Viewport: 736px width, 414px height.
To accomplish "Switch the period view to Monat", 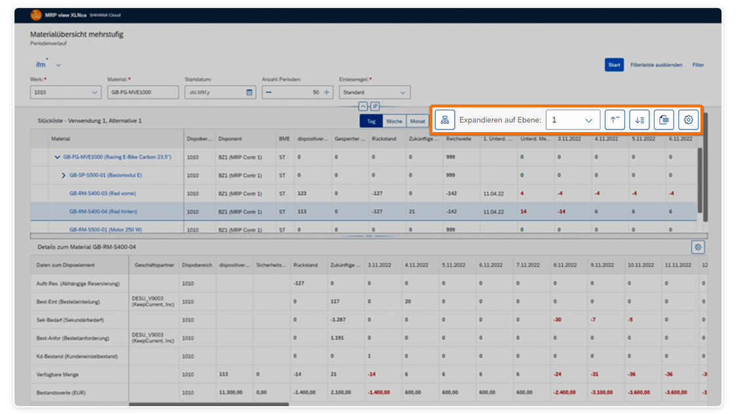I will 418,121.
